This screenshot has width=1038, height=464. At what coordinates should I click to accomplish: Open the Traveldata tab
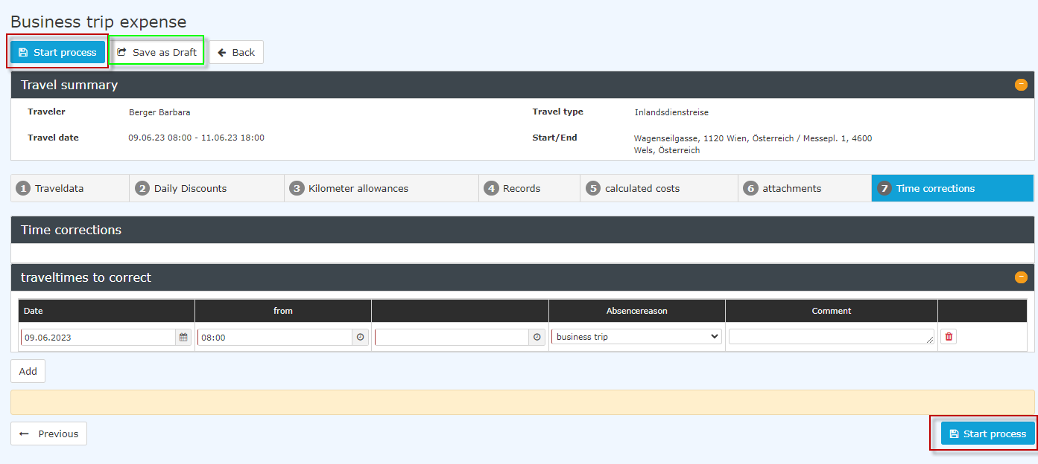pos(70,188)
